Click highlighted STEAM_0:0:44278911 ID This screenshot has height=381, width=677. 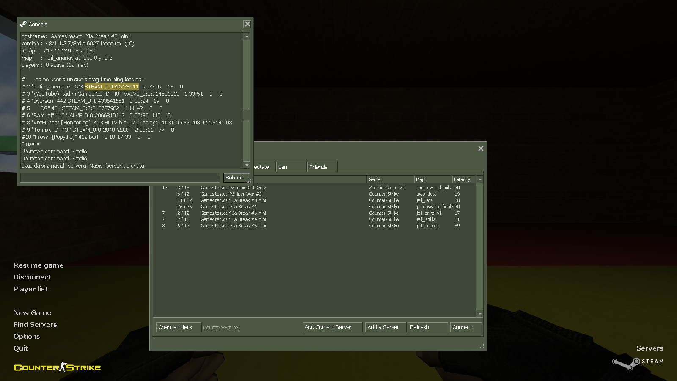(x=111, y=87)
